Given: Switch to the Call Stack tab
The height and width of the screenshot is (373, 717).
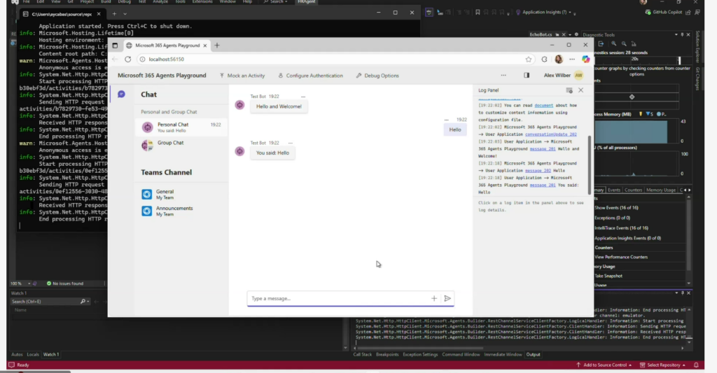Looking at the screenshot, I should tap(362, 354).
